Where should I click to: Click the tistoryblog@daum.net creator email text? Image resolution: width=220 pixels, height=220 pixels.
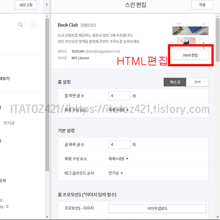(103, 51)
